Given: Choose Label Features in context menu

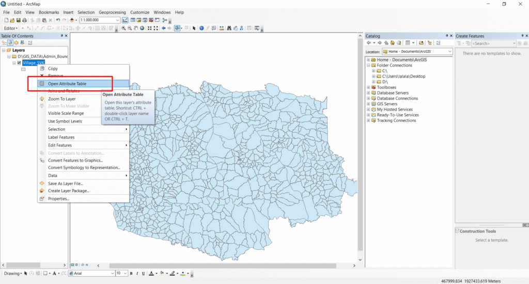Looking at the screenshot, I should click(83, 137).
